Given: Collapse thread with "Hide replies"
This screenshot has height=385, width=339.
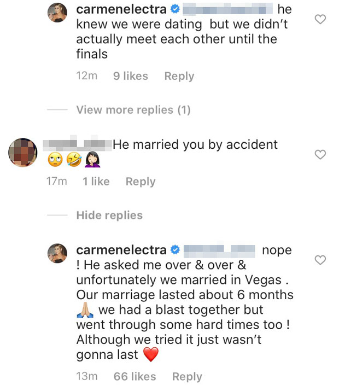Looking at the screenshot, I should tap(109, 215).
